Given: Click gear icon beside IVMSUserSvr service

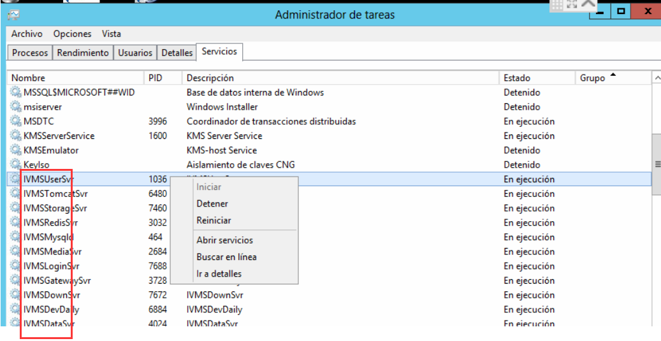Looking at the screenshot, I should point(15,179).
